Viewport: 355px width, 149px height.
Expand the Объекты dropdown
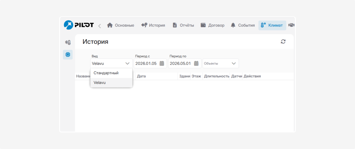pos(221,63)
